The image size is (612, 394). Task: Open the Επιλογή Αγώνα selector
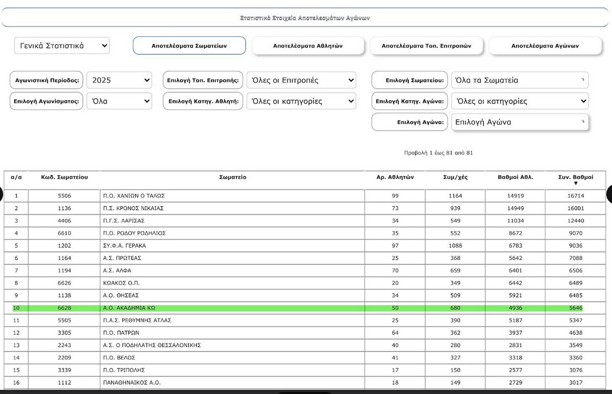519,122
